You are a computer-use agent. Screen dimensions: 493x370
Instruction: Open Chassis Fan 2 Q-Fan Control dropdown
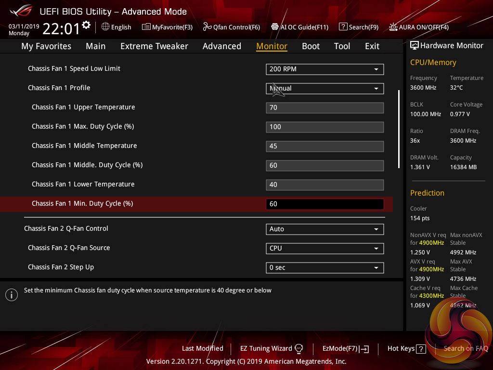click(x=325, y=229)
